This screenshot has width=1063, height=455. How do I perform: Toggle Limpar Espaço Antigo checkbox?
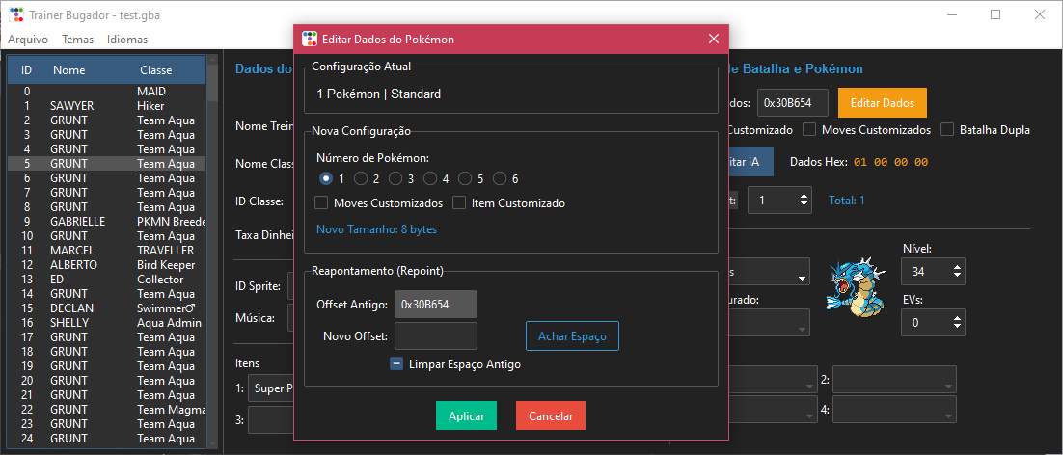396,364
